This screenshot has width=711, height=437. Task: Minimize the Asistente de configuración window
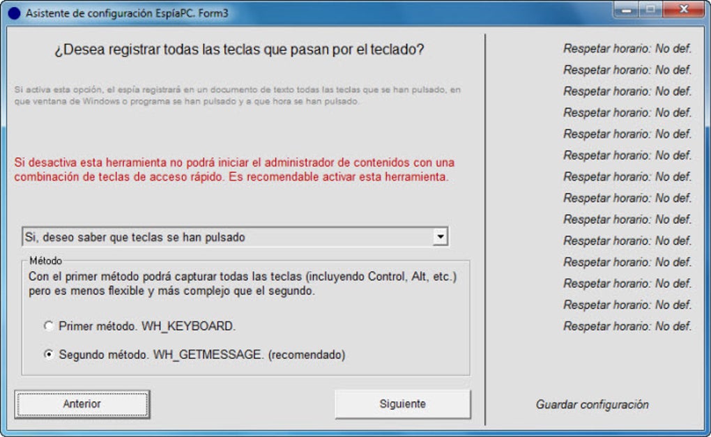(627, 10)
